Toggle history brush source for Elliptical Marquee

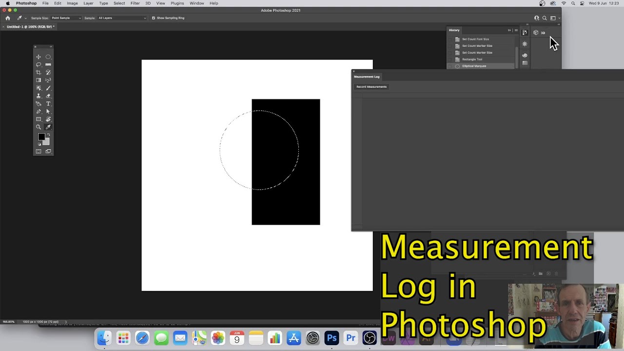(450, 66)
